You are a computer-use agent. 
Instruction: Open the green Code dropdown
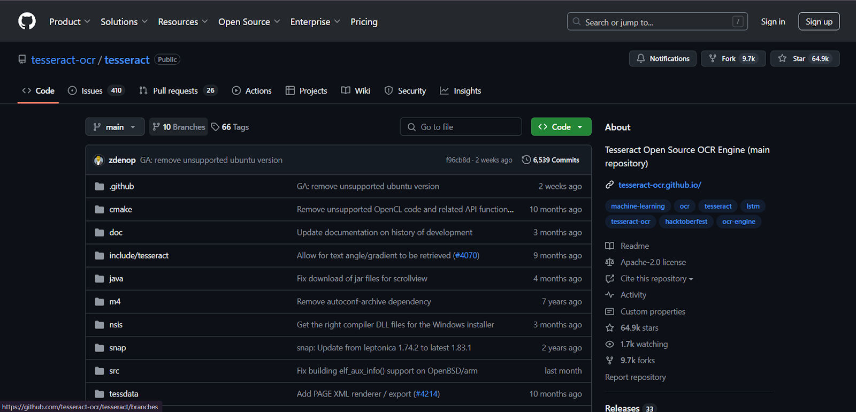[x=561, y=127]
